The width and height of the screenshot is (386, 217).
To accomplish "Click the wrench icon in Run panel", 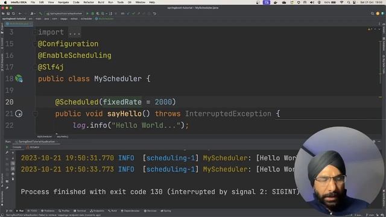I will [7, 153].
